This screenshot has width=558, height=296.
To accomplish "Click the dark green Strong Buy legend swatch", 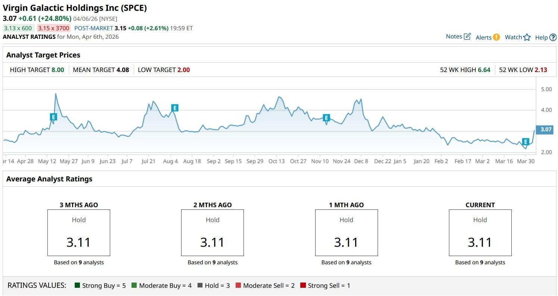I will tap(77, 286).
